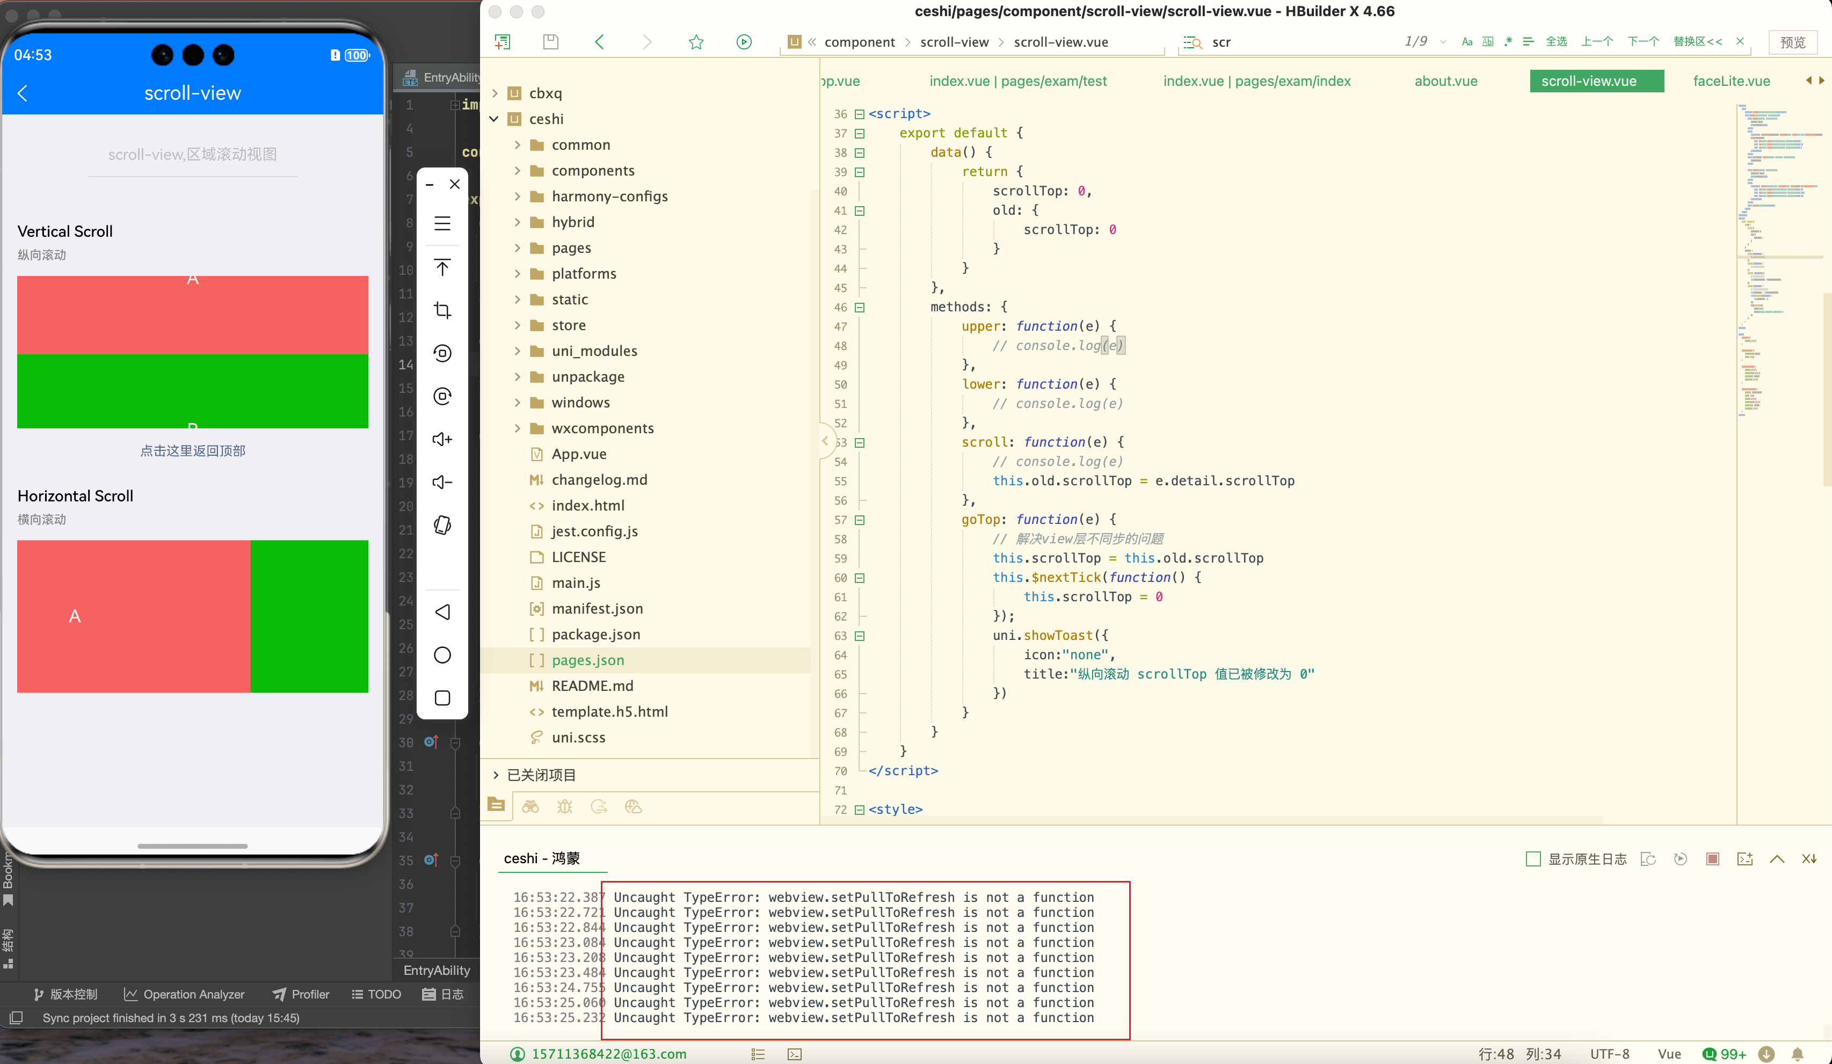
Task: Toggle case-sensitive Aa search option
Action: point(1467,42)
